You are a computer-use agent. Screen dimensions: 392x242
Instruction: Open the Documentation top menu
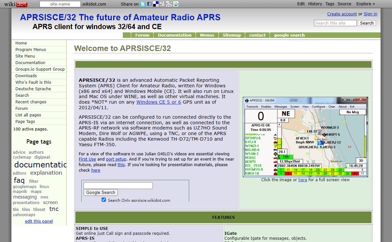(x=175, y=35)
